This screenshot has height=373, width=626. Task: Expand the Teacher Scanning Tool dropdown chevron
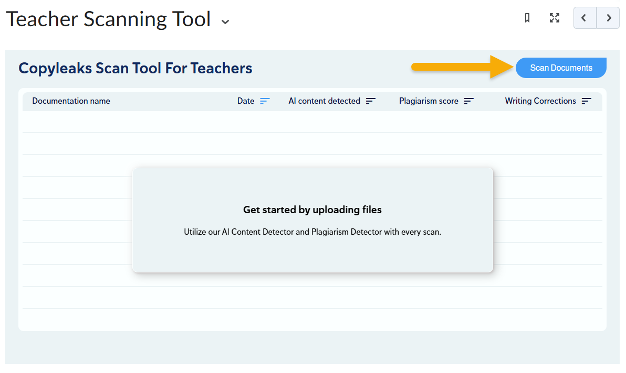click(x=225, y=22)
